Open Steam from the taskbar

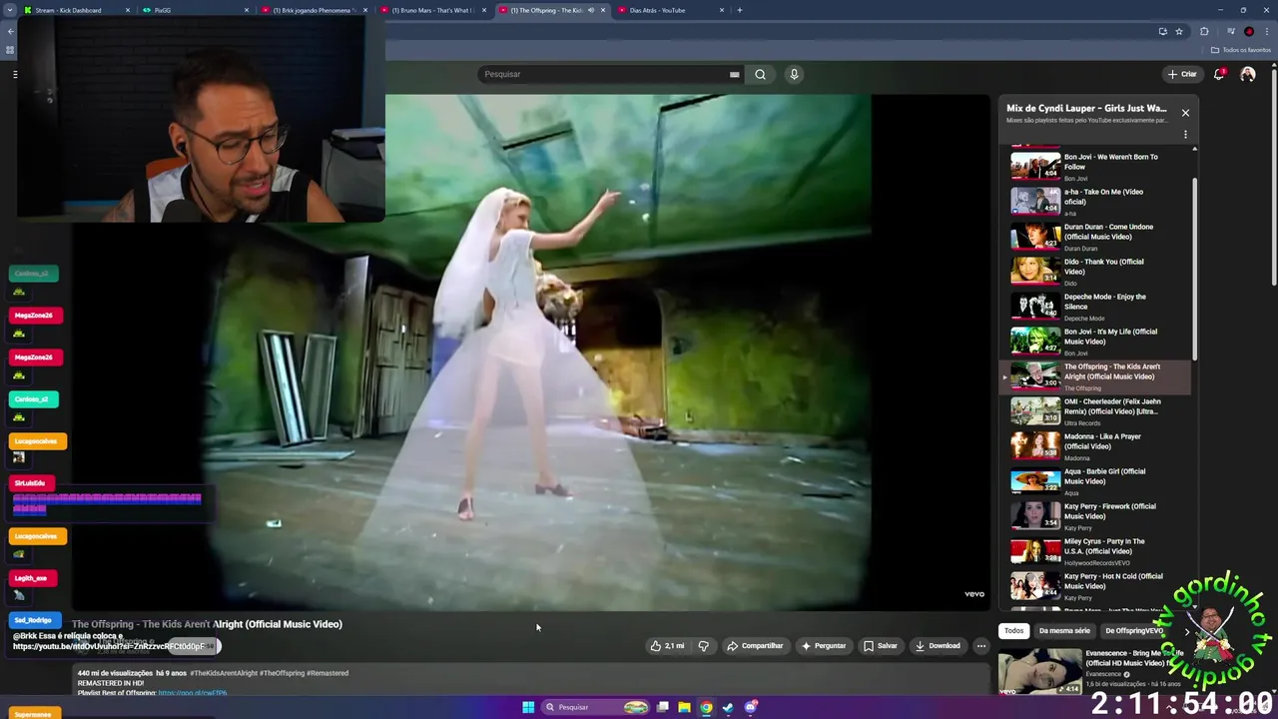[x=728, y=707]
